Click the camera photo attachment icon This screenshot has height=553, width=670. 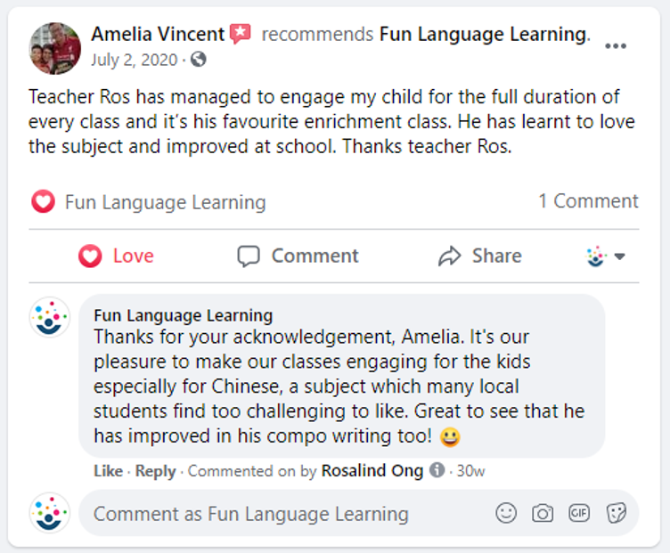click(542, 513)
